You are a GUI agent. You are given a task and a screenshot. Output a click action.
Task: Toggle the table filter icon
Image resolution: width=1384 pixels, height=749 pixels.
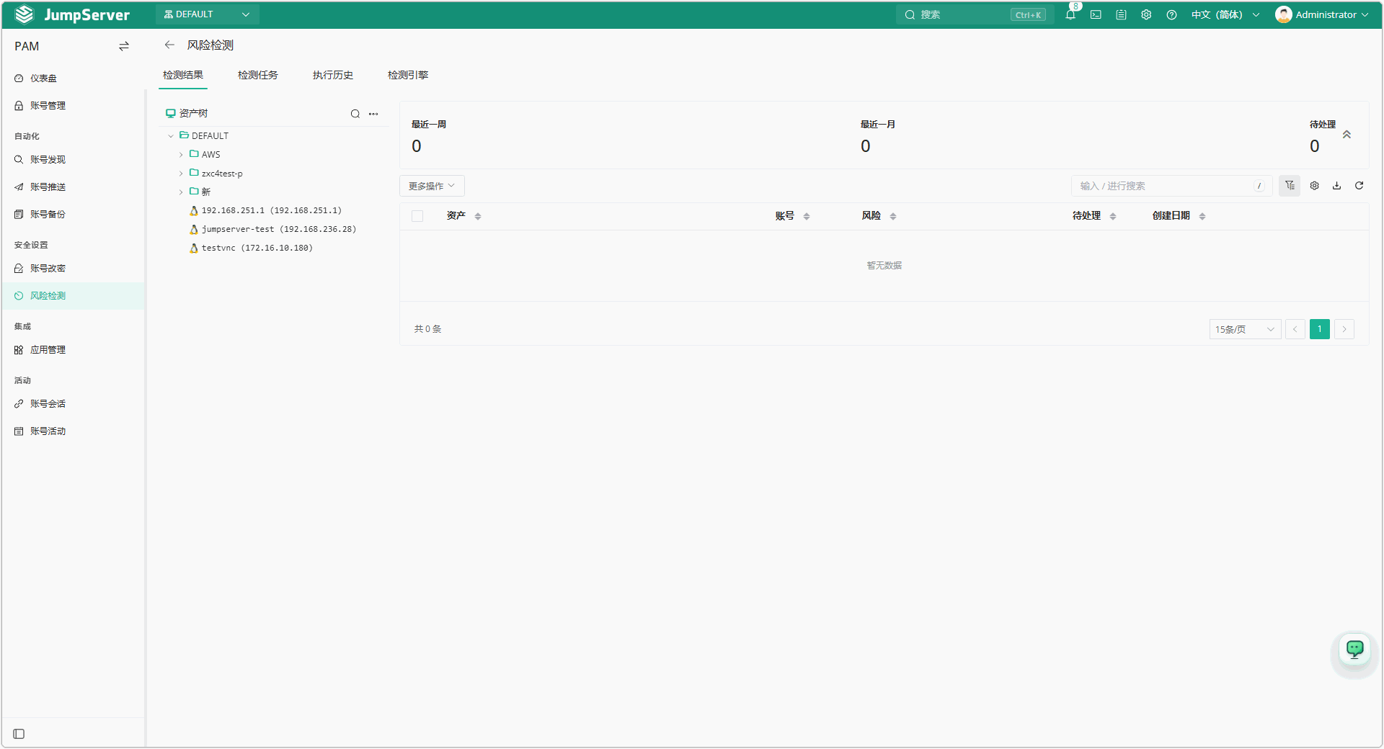1290,186
